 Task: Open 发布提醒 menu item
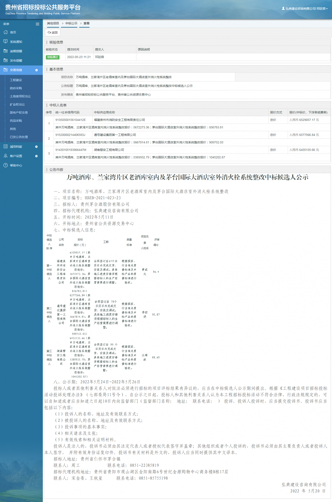coord(16,61)
